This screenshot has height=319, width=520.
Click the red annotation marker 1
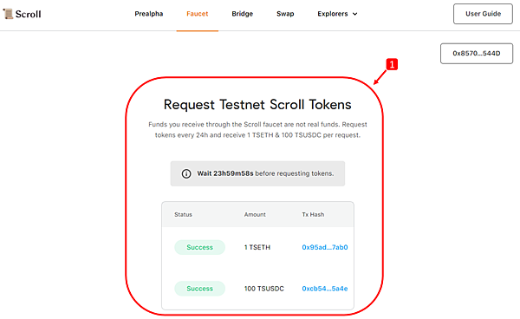tap(392, 64)
